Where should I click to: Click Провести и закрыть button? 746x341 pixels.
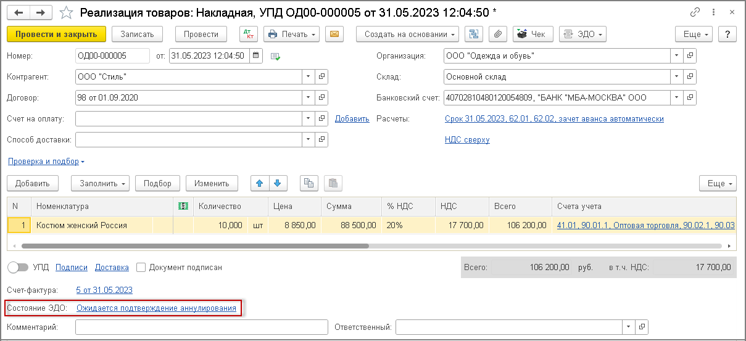[x=57, y=34]
